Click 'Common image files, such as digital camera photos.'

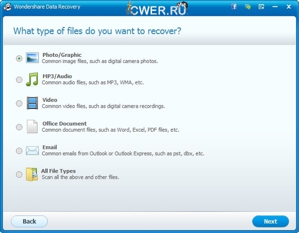coord(100,61)
